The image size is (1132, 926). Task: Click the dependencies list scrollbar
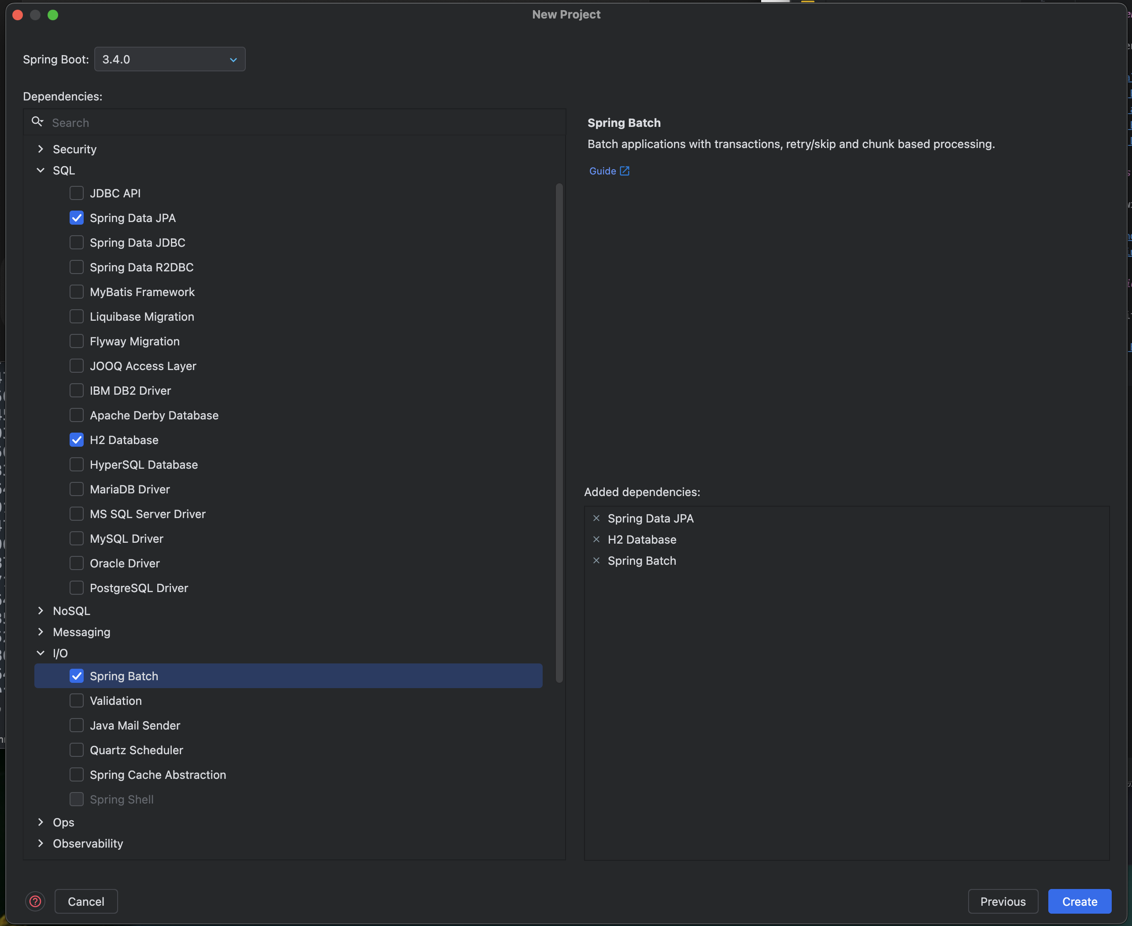click(559, 432)
